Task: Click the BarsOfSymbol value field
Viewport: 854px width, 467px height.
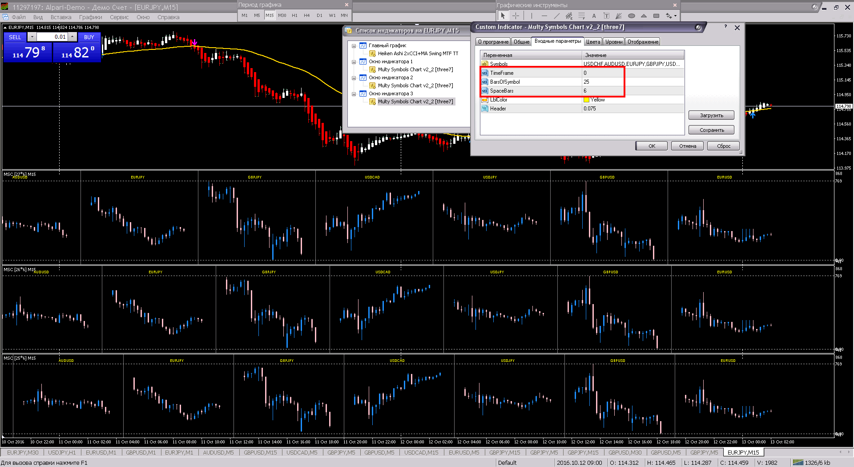Action: [x=632, y=82]
